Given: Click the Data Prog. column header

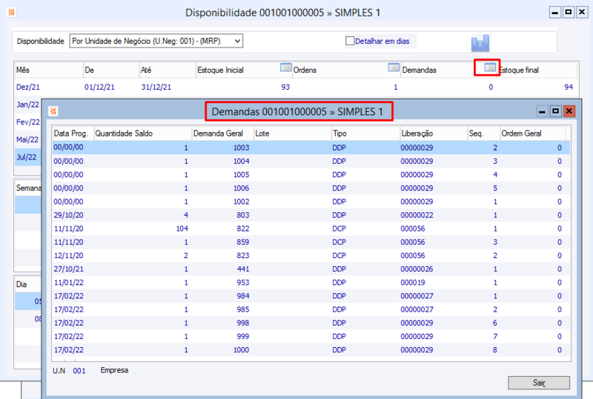Looking at the screenshot, I should click(71, 133).
